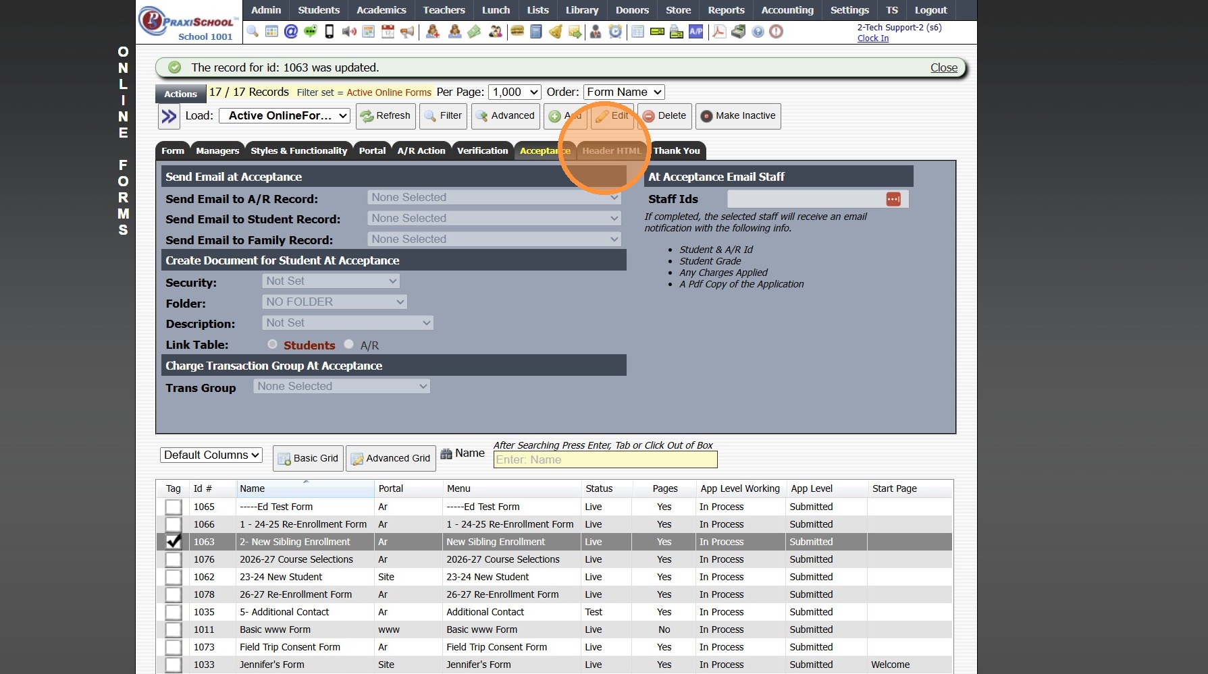Tick the checkbox for form 1065
This screenshot has height=674, width=1208.
(174, 507)
